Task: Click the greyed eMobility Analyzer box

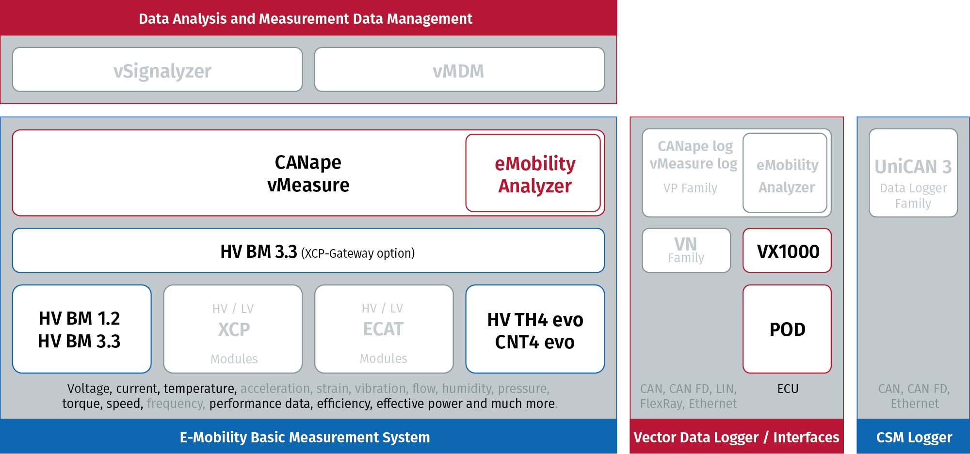Action: click(x=785, y=173)
